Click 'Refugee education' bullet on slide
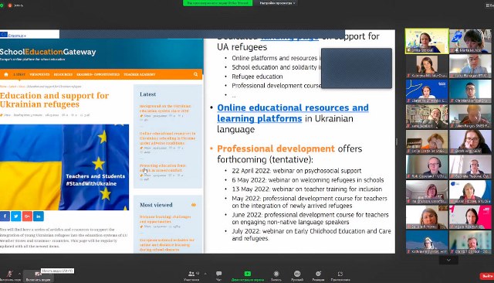 click(x=257, y=77)
